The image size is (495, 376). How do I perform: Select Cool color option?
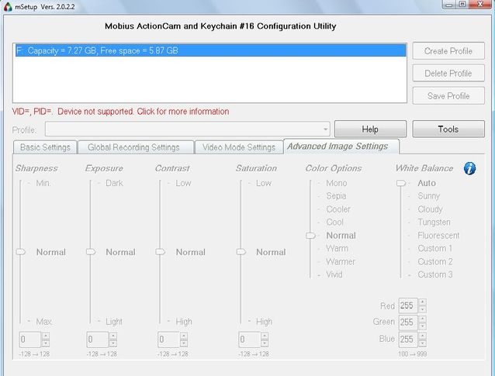coord(334,222)
